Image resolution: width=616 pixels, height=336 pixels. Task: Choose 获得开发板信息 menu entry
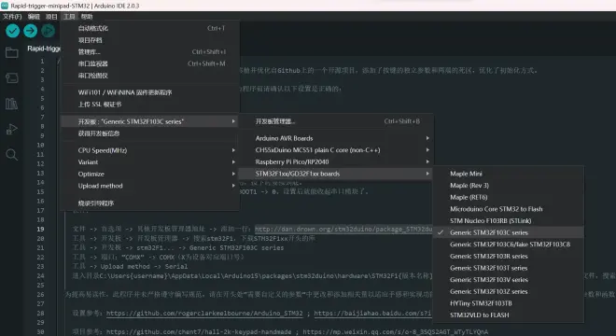[150, 133]
